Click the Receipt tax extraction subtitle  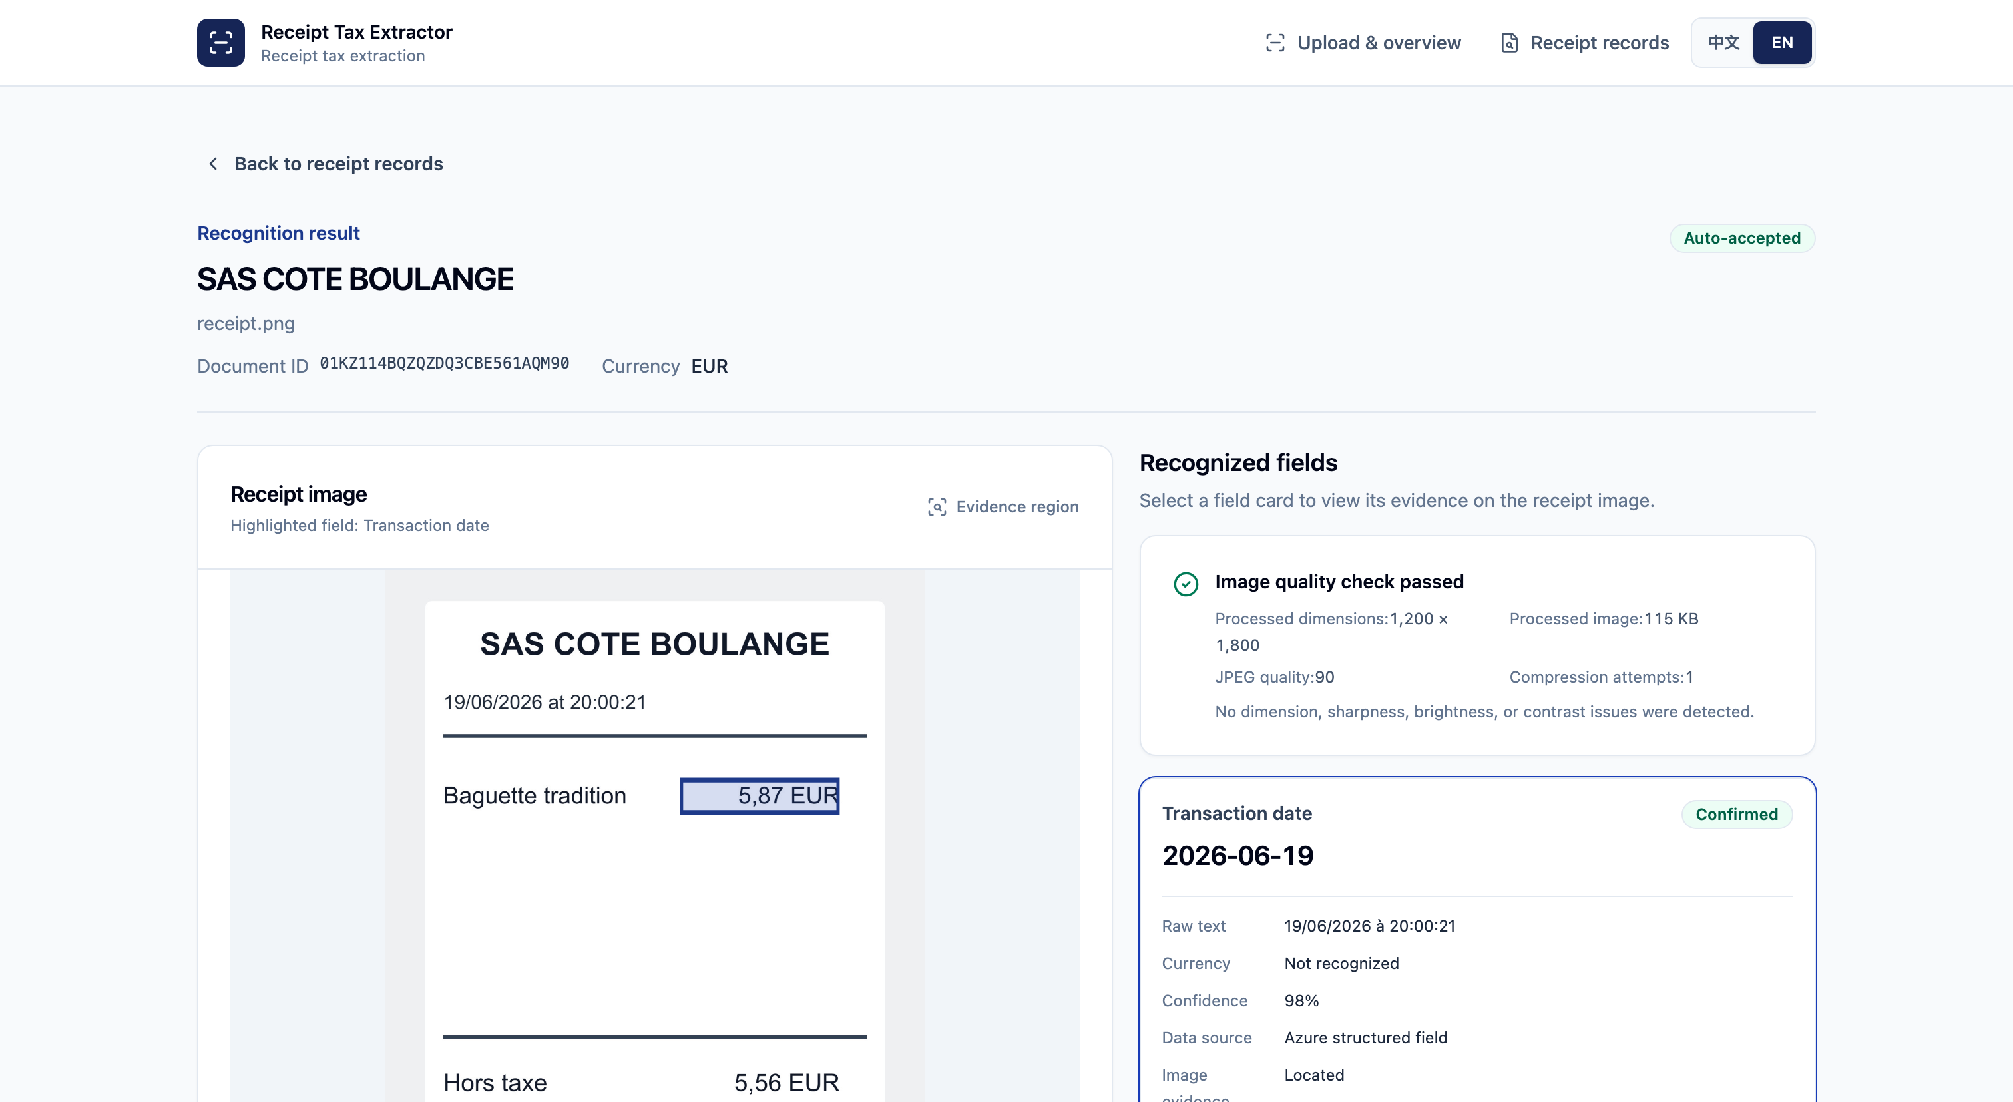pyautogui.click(x=343, y=55)
